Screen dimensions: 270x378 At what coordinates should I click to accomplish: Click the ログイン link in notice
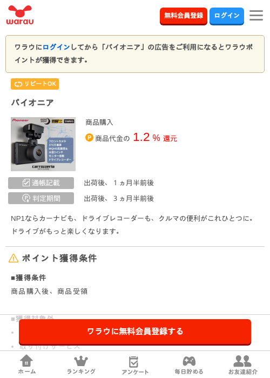click(x=56, y=47)
